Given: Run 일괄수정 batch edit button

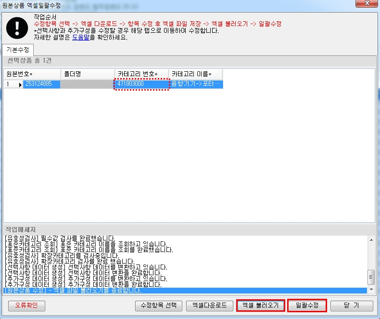Looking at the screenshot, I should tap(307, 306).
